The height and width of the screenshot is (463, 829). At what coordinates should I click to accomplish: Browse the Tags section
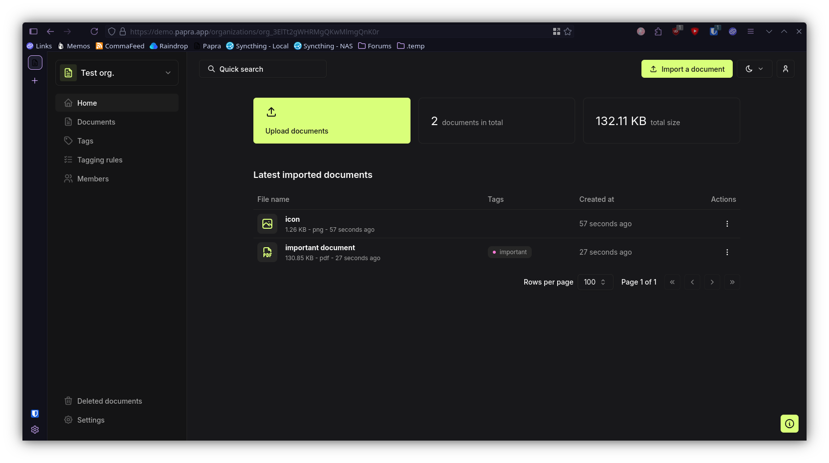click(84, 141)
